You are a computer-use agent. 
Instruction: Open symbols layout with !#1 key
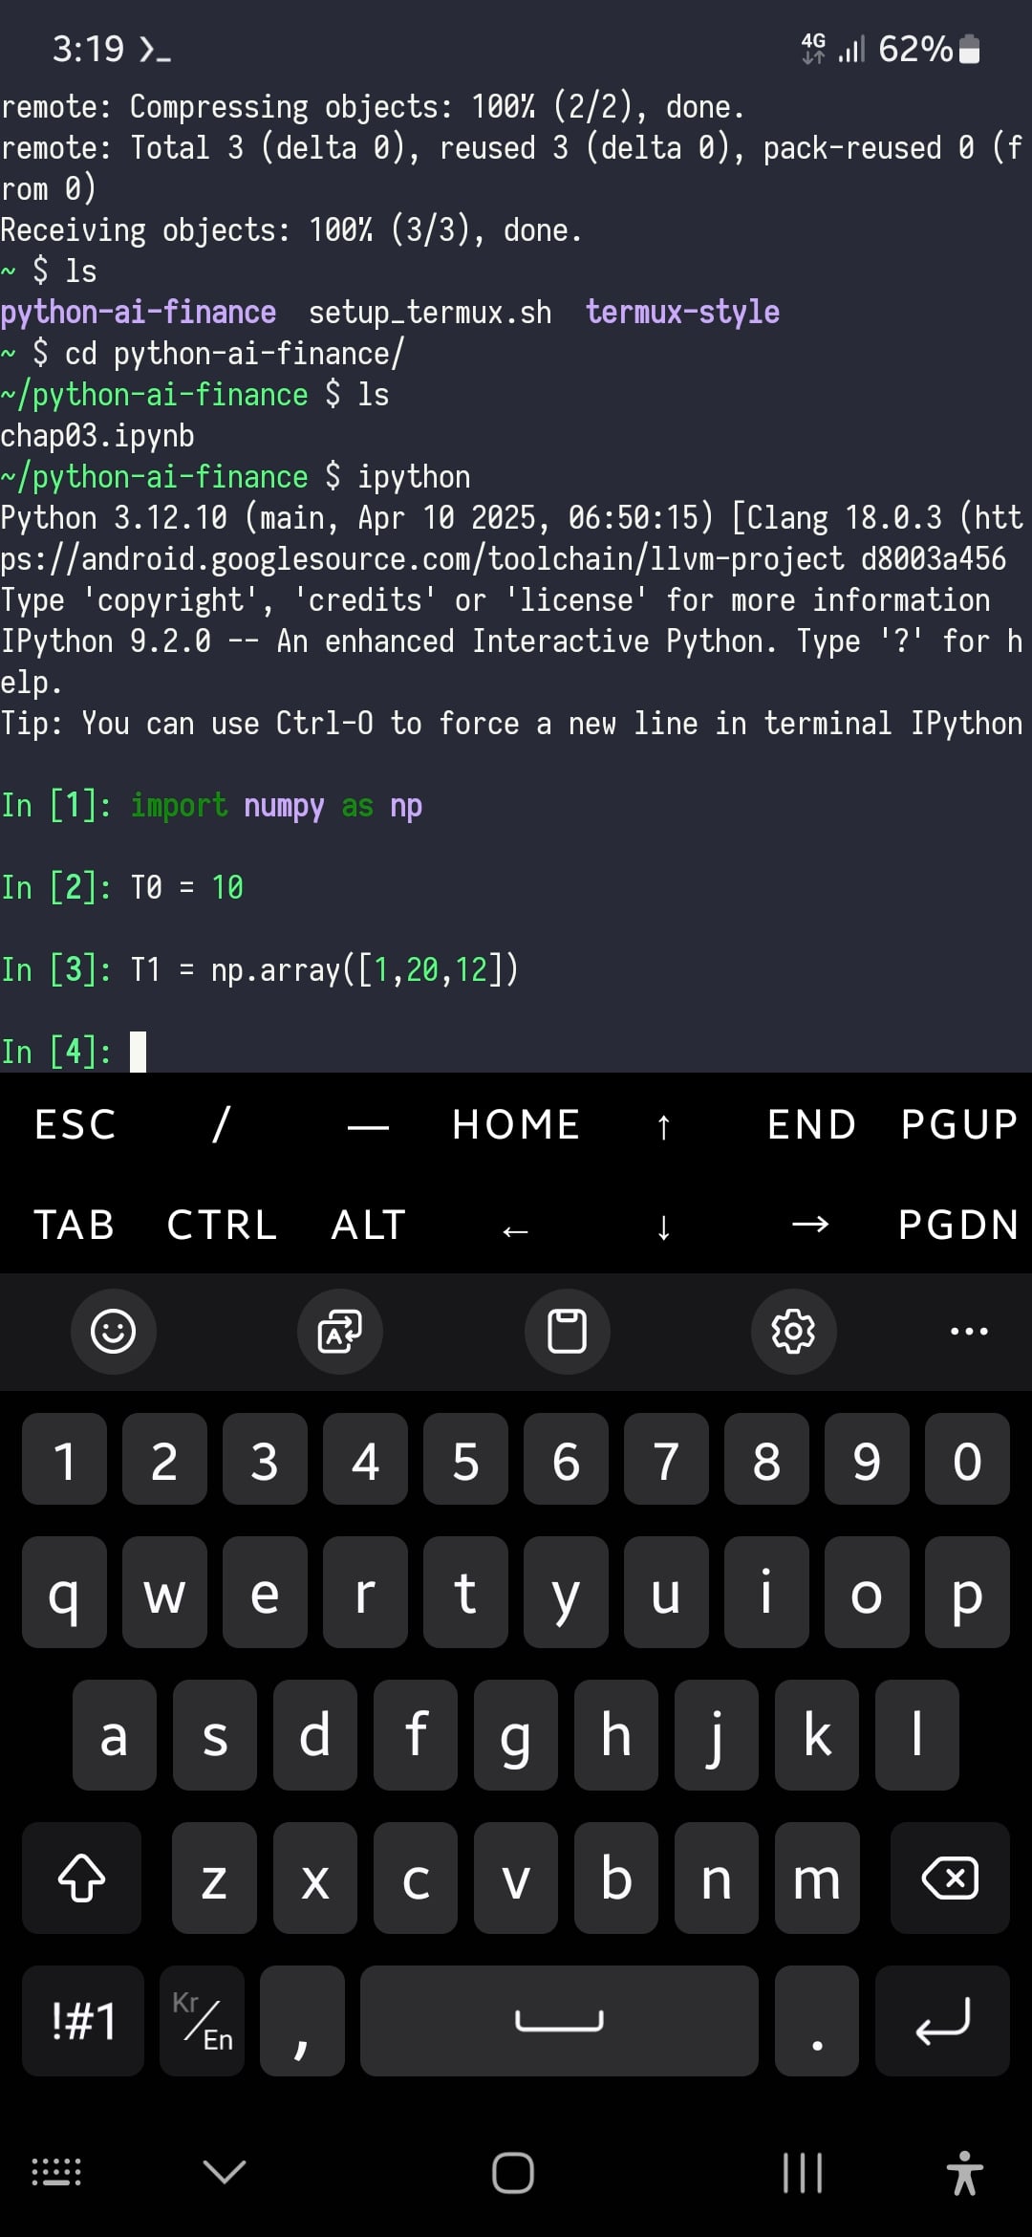click(83, 2021)
